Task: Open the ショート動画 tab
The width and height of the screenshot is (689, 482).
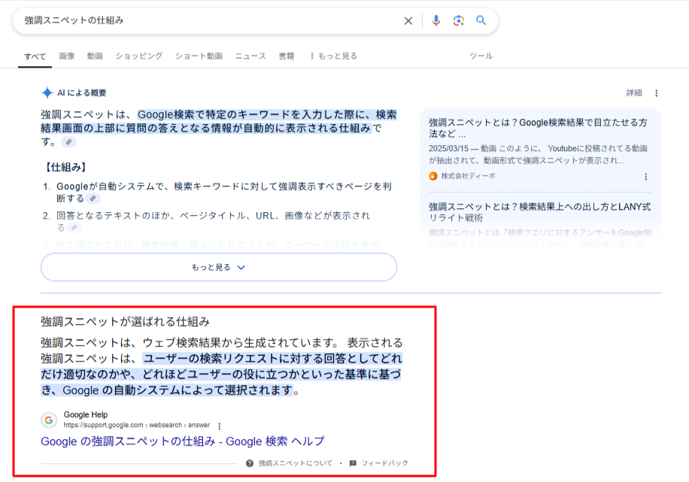Action: (x=199, y=56)
